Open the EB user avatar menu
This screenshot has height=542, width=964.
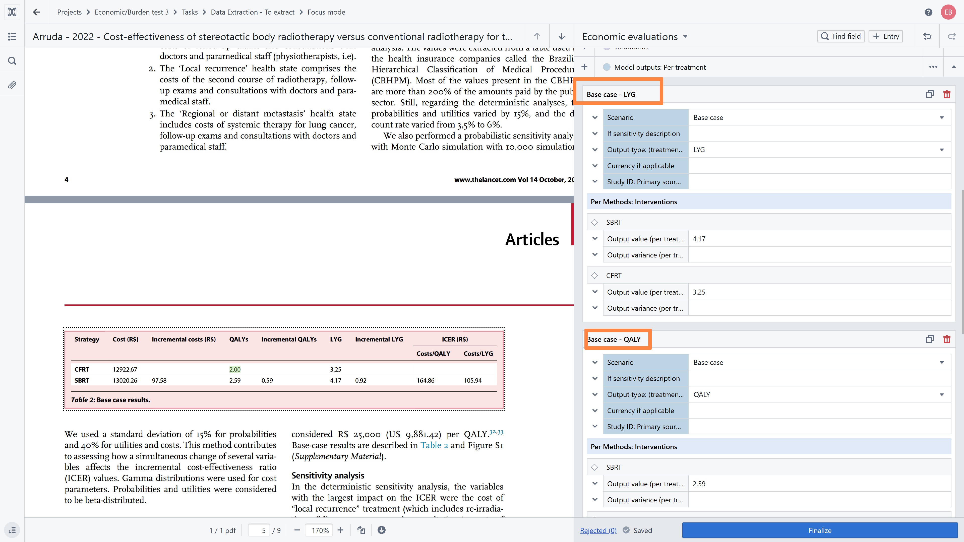(948, 12)
